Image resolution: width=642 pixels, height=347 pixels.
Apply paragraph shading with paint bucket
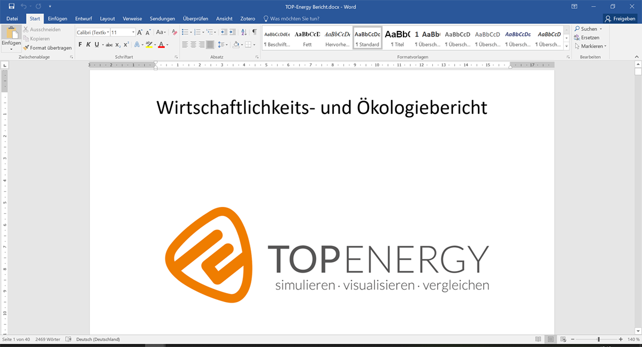click(x=236, y=45)
